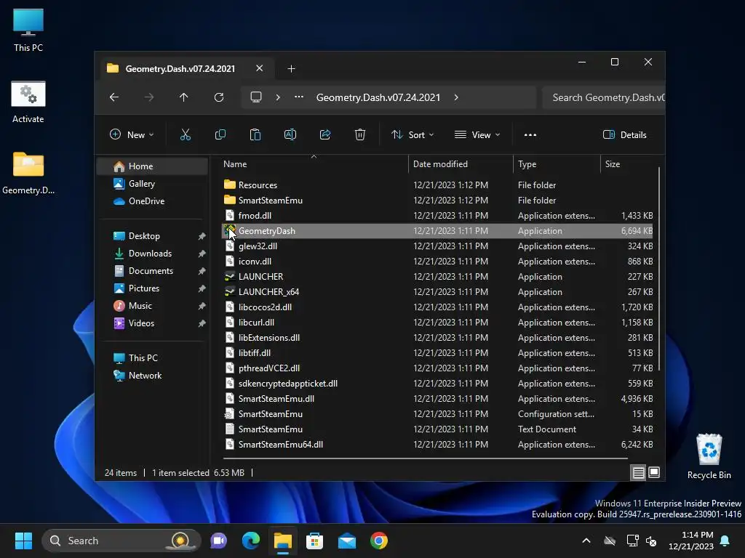
Task: Switch to large thumbnails view icon
Action: 654,472
